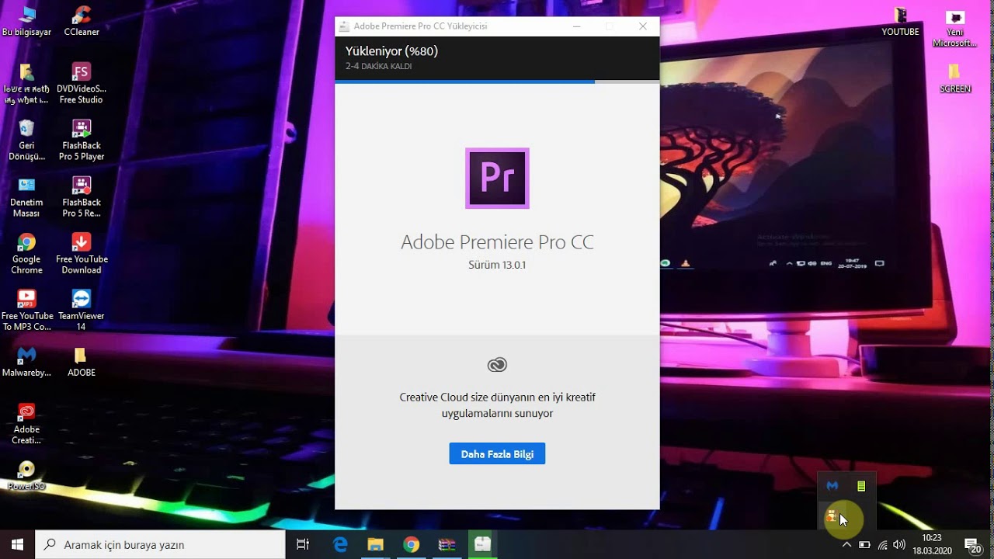Click the orange tray overflow icon
This screenshot has height=559, width=994.
pos(832,515)
